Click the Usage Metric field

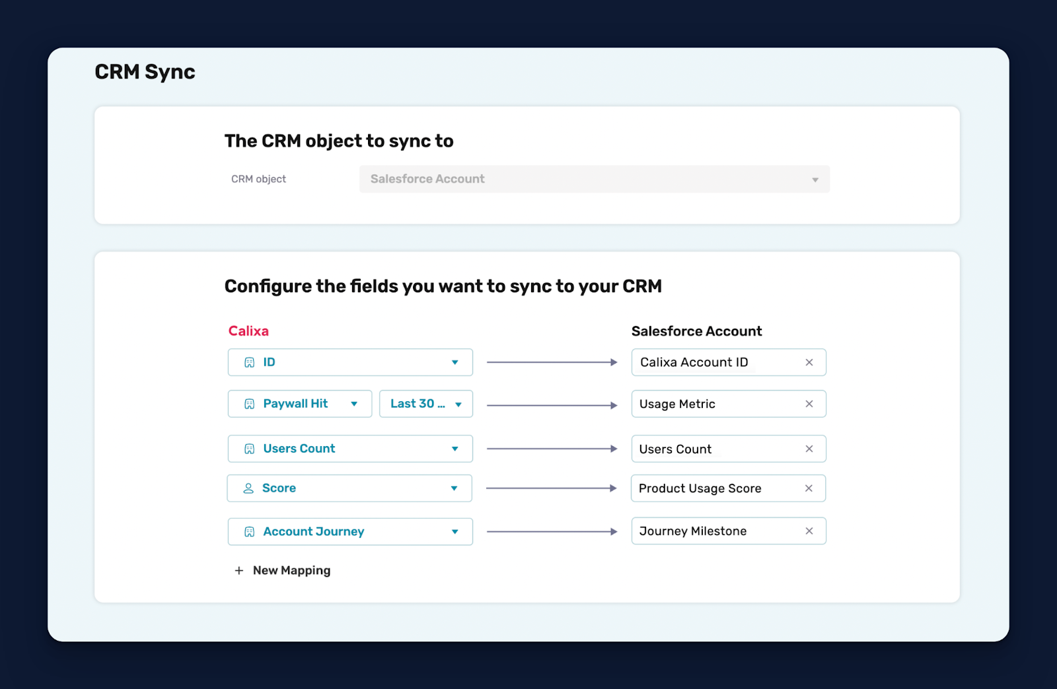(x=729, y=404)
